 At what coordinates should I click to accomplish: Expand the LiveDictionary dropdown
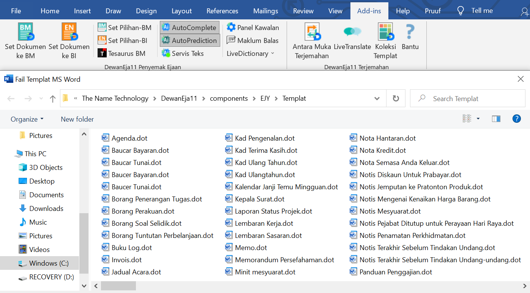[x=251, y=54]
